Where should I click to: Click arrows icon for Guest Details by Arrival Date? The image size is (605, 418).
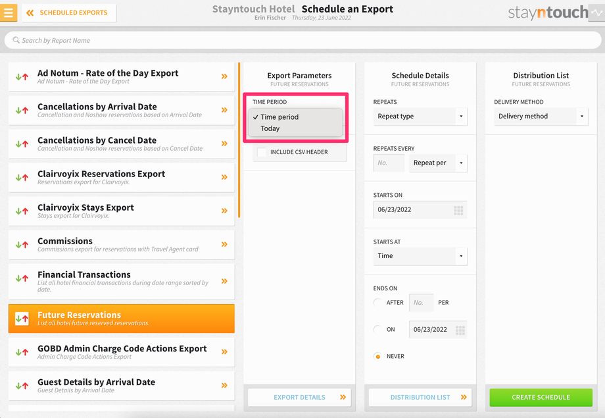[22, 386]
